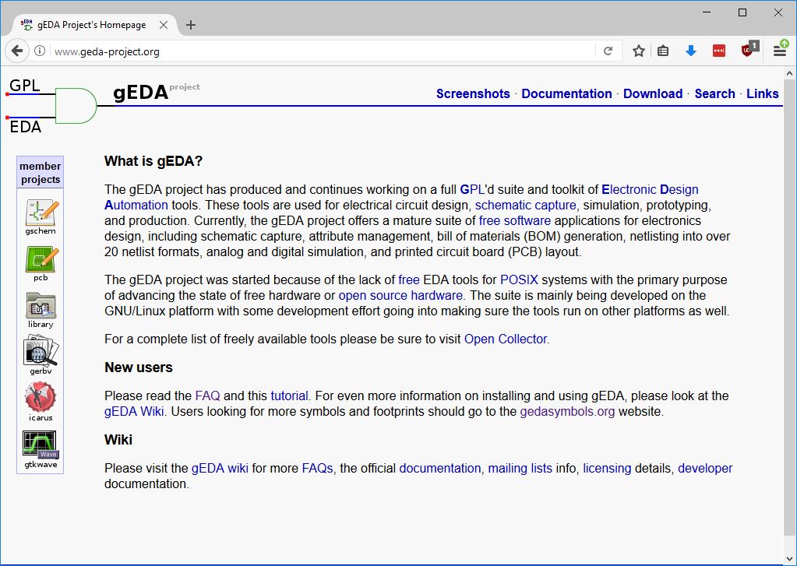Reload the page
Screen dimensions: 797x566
(x=608, y=51)
